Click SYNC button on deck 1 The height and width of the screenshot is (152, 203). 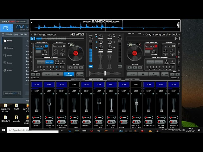click(x=80, y=74)
